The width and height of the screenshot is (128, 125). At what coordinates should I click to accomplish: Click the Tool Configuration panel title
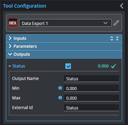25,6
